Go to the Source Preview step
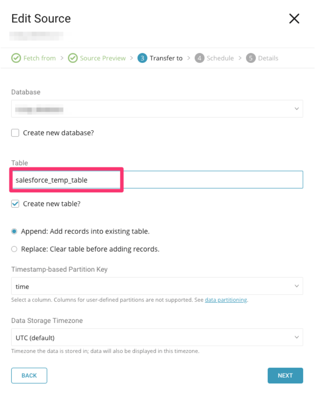 coord(102,58)
